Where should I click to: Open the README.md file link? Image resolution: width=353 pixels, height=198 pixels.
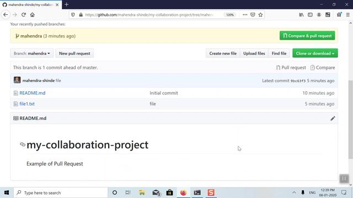pos(32,93)
